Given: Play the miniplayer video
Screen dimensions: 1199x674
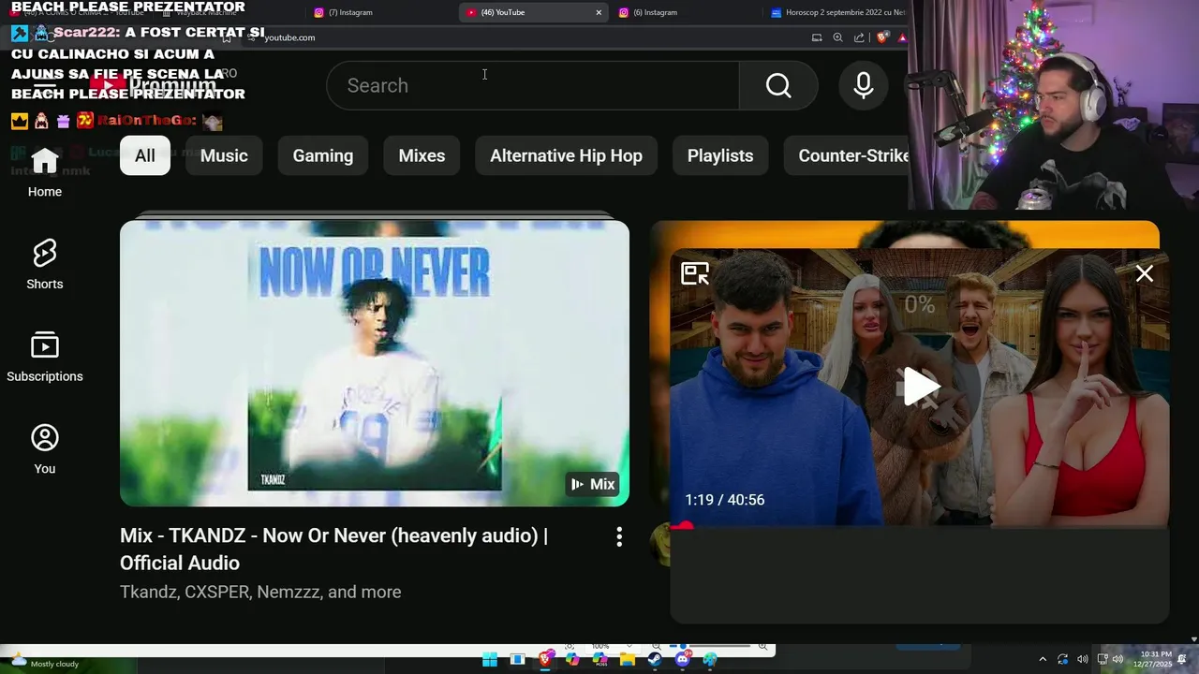Looking at the screenshot, I should [x=920, y=387].
